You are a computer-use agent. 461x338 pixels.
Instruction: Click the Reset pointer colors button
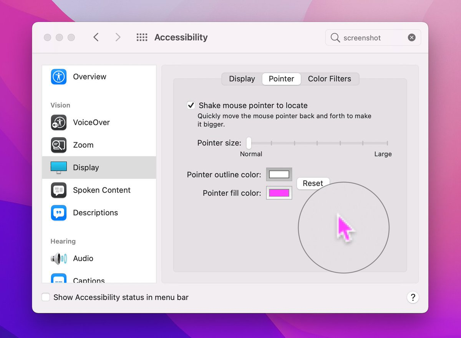(x=313, y=183)
